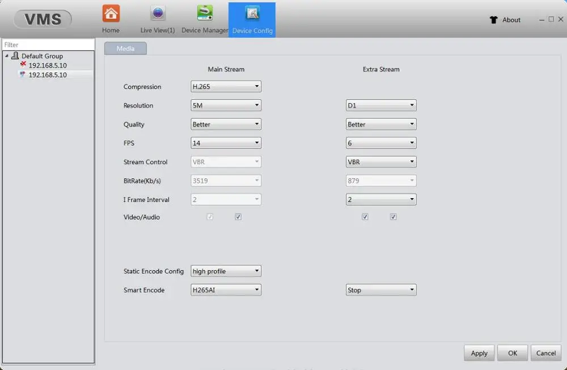The width and height of the screenshot is (567, 370).
Task: Click the Cancel button
Action: pyautogui.click(x=546, y=353)
